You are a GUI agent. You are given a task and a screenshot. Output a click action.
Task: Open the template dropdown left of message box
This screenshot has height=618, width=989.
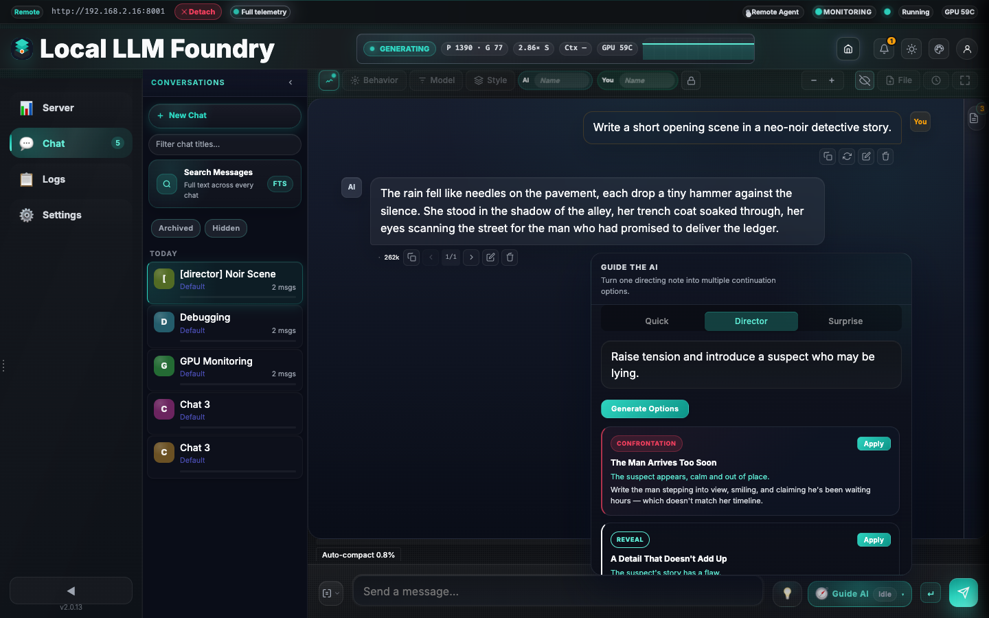coord(331,593)
